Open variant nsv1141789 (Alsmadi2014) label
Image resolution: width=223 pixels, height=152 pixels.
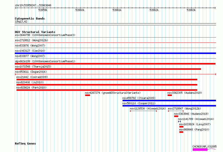(x=196, y=119)
